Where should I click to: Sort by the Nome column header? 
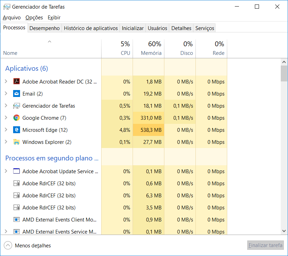(51, 49)
